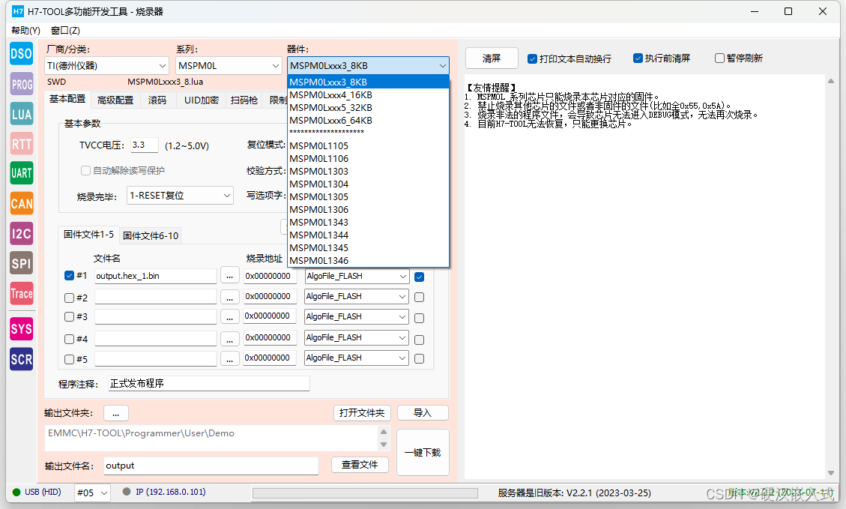Click the 输出文件名 output field
This screenshot has height=509, width=846.
(211, 466)
